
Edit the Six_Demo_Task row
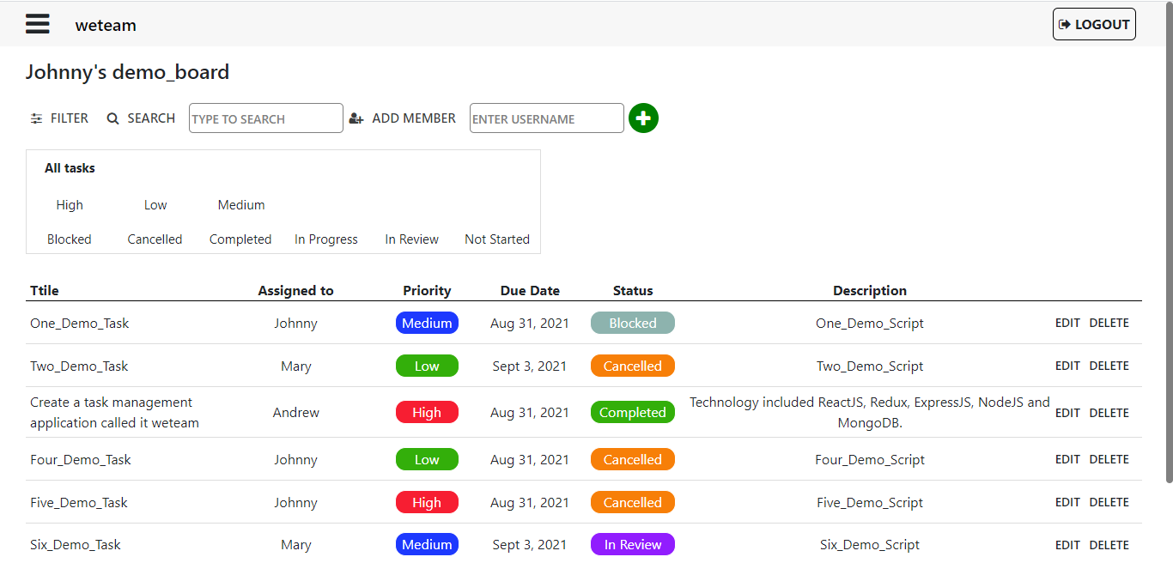1067,545
